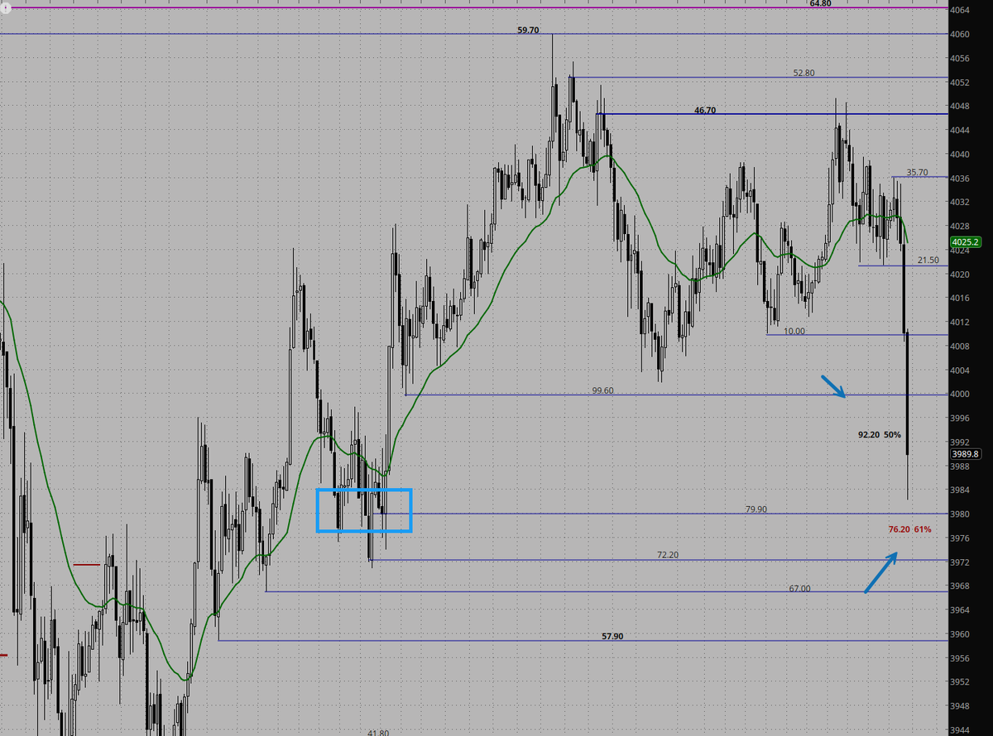The image size is (993, 736).
Task: Click the 3972 price axis value
Action: pos(961,562)
